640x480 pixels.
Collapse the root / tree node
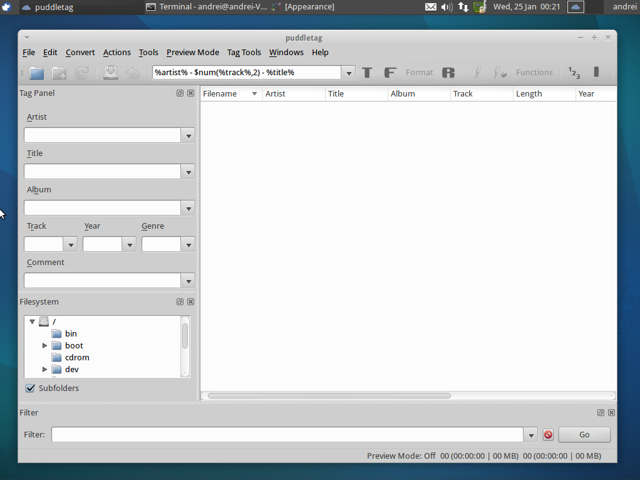(32, 322)
